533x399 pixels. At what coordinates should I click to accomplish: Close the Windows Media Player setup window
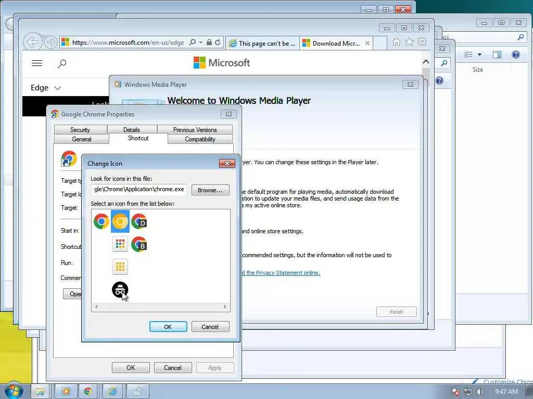410,85
